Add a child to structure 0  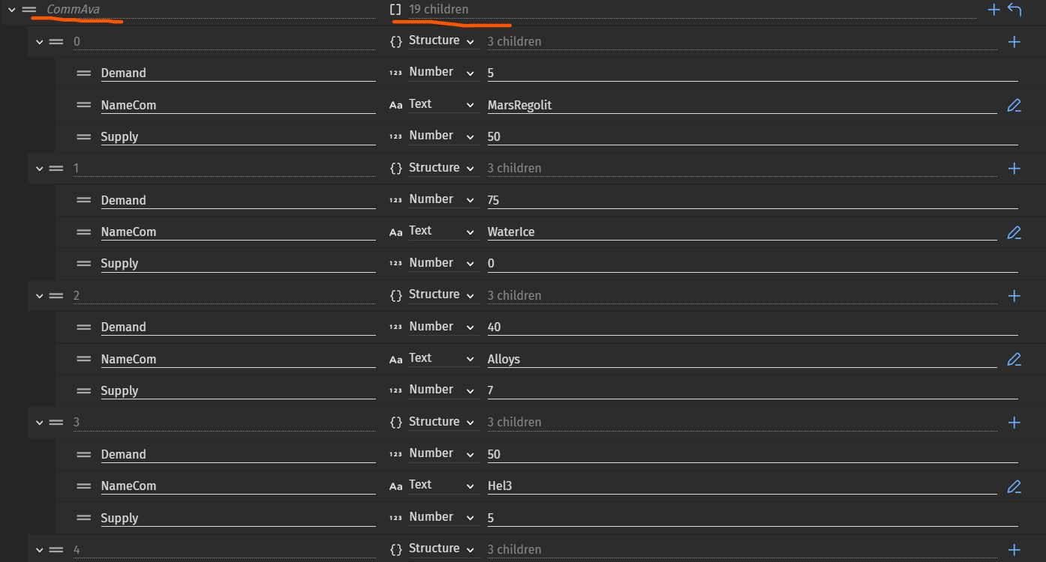pos(1014,42)
